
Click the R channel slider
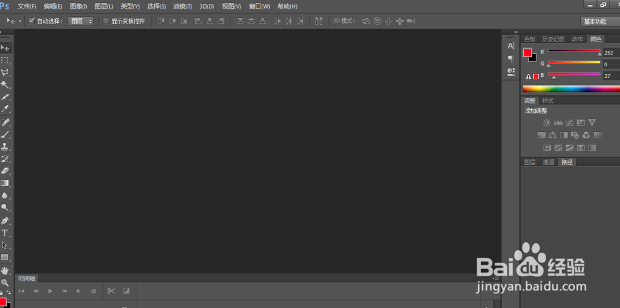click(574, 51)
